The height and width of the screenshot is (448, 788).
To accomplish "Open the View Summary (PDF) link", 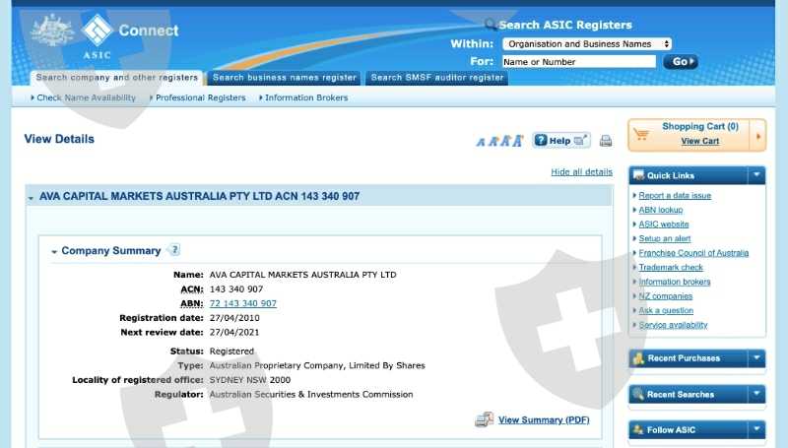I will (x=544, y=419).
